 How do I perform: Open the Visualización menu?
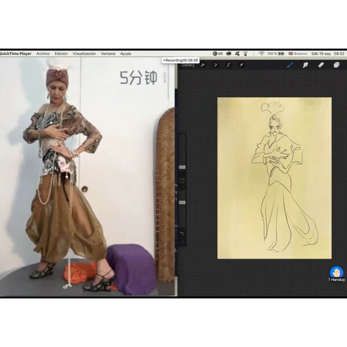pyautogui.click(x=84, y=54)
